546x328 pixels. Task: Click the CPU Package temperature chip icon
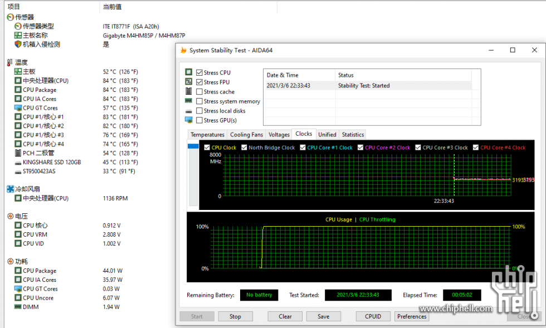18,90
